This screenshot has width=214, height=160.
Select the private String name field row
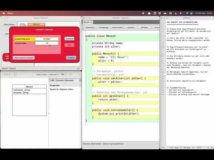[25, 39]
